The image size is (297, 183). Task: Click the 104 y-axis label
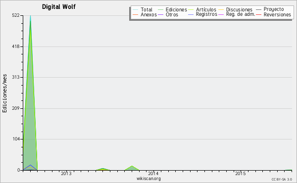(16, 139)
